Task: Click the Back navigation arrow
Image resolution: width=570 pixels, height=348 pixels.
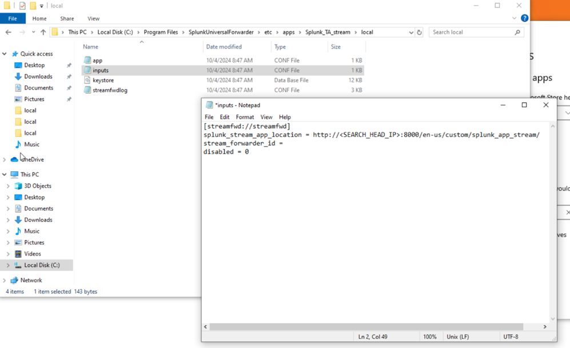Action: click(x=8, y=32)
